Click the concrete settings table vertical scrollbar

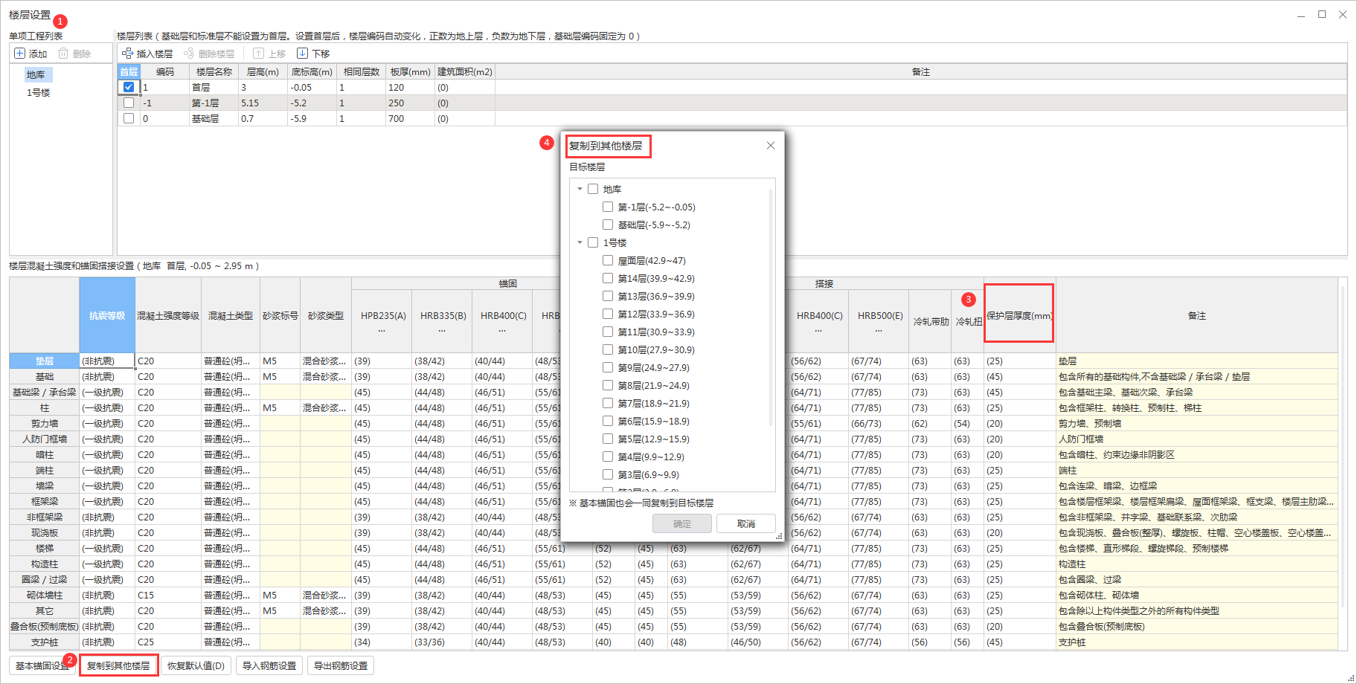(x=1343, y=446)
